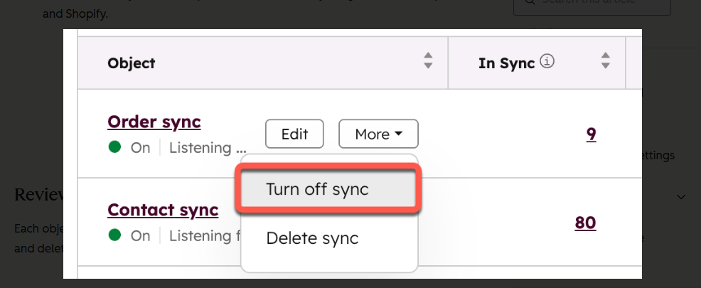Click Order sync green status dot
Image resolution: width=701 pixels, height=288 pixels.
click(115, 146)
